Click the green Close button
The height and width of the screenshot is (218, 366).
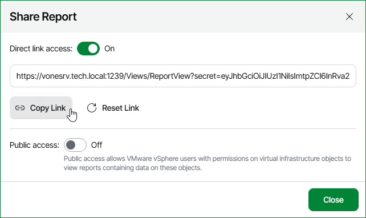(334, 200)
